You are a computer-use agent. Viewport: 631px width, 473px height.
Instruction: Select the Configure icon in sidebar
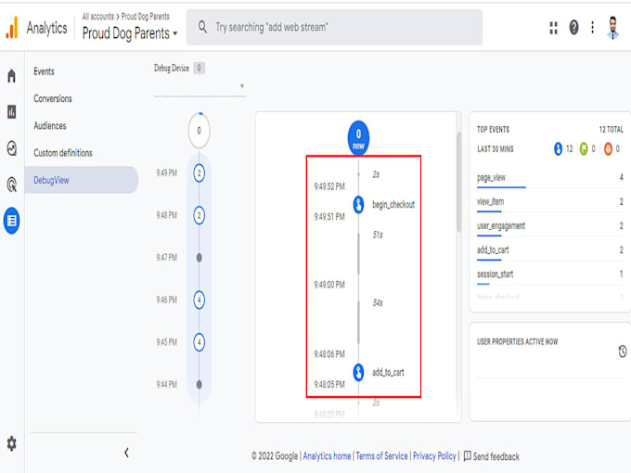(x=12, y=221)
